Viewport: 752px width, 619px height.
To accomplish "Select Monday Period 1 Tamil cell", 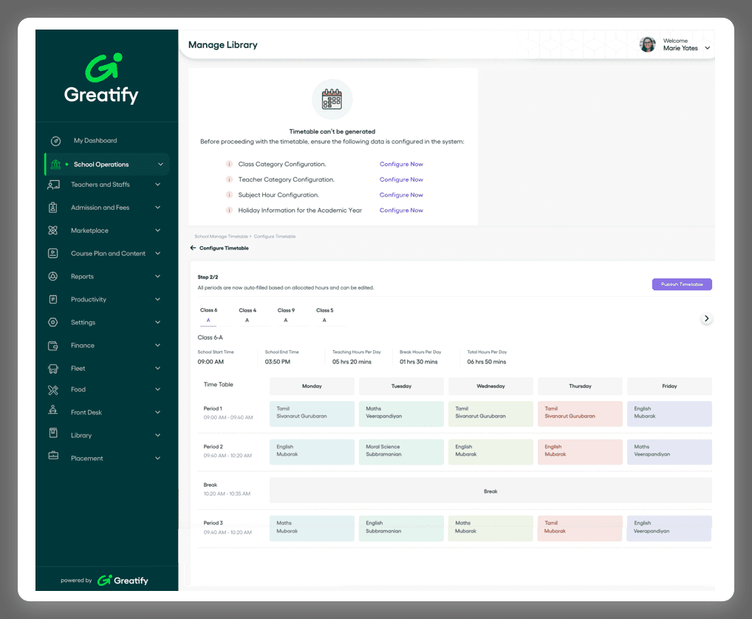I will (312, 413).
